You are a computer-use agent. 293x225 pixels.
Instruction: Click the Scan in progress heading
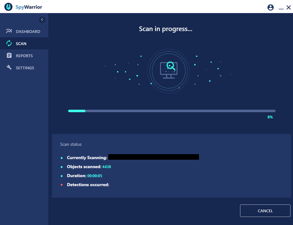pyautogui.click(x=166, y=29)
